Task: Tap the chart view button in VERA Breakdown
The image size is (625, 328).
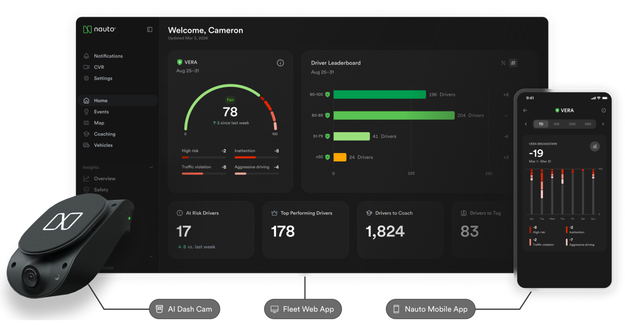Action: pos(595,146)
